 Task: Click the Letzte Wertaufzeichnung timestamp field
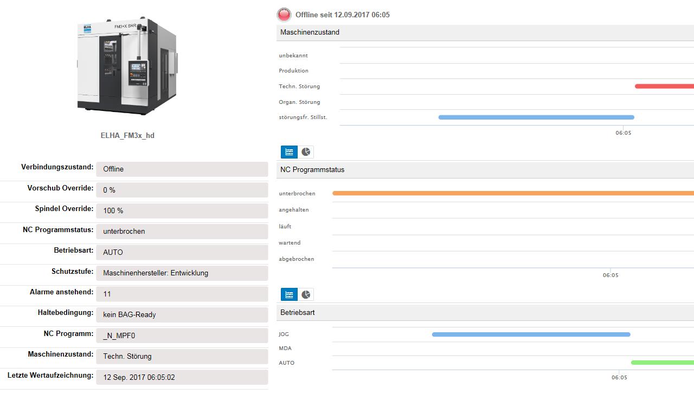tap(182, 377)
